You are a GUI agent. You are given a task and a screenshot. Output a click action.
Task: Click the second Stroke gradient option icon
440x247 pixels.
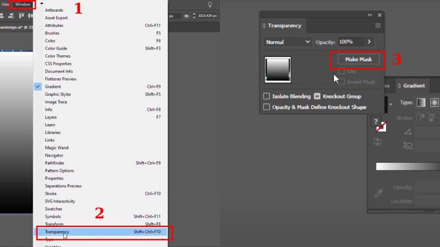(x=433, y=118)
